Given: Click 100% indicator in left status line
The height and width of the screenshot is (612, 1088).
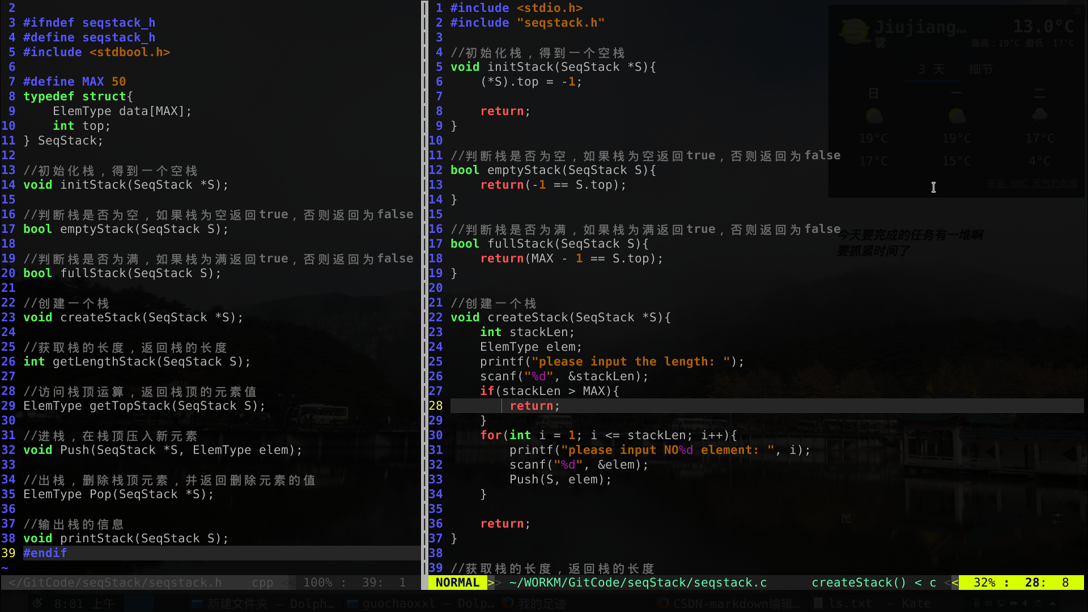Looking at the screenshot, I should click(318, 583).
